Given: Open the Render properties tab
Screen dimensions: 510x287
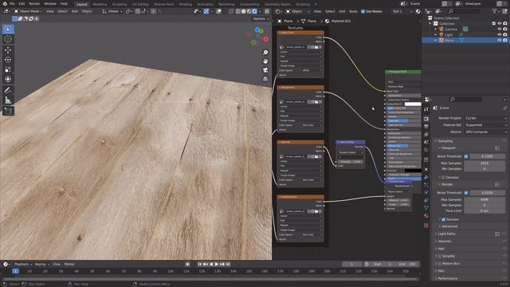Looking at the screenshot, I should (426, 119).
